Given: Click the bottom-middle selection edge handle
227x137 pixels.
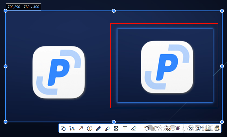Looking at the screenshot, I should point(114,122).
